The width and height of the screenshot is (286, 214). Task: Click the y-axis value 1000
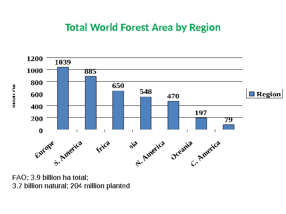[x=35, y=71]
